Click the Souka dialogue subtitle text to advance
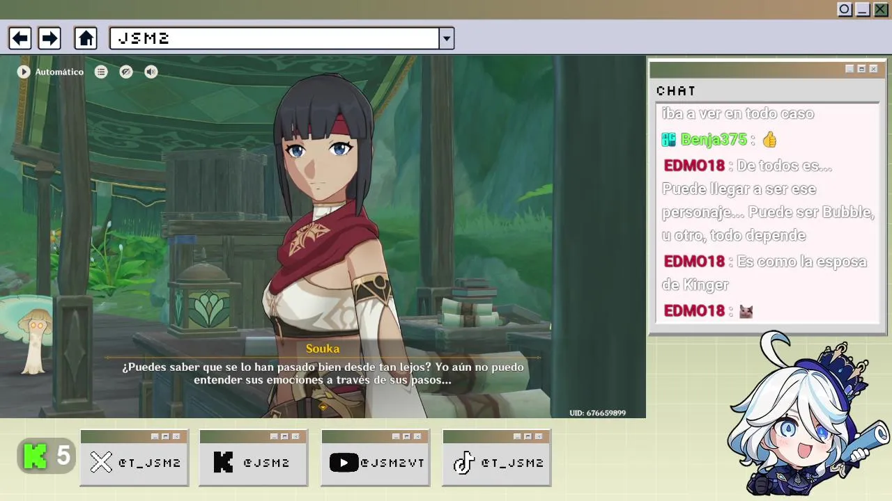This screenshot has height=501, width=892. [x=323, y=373]
